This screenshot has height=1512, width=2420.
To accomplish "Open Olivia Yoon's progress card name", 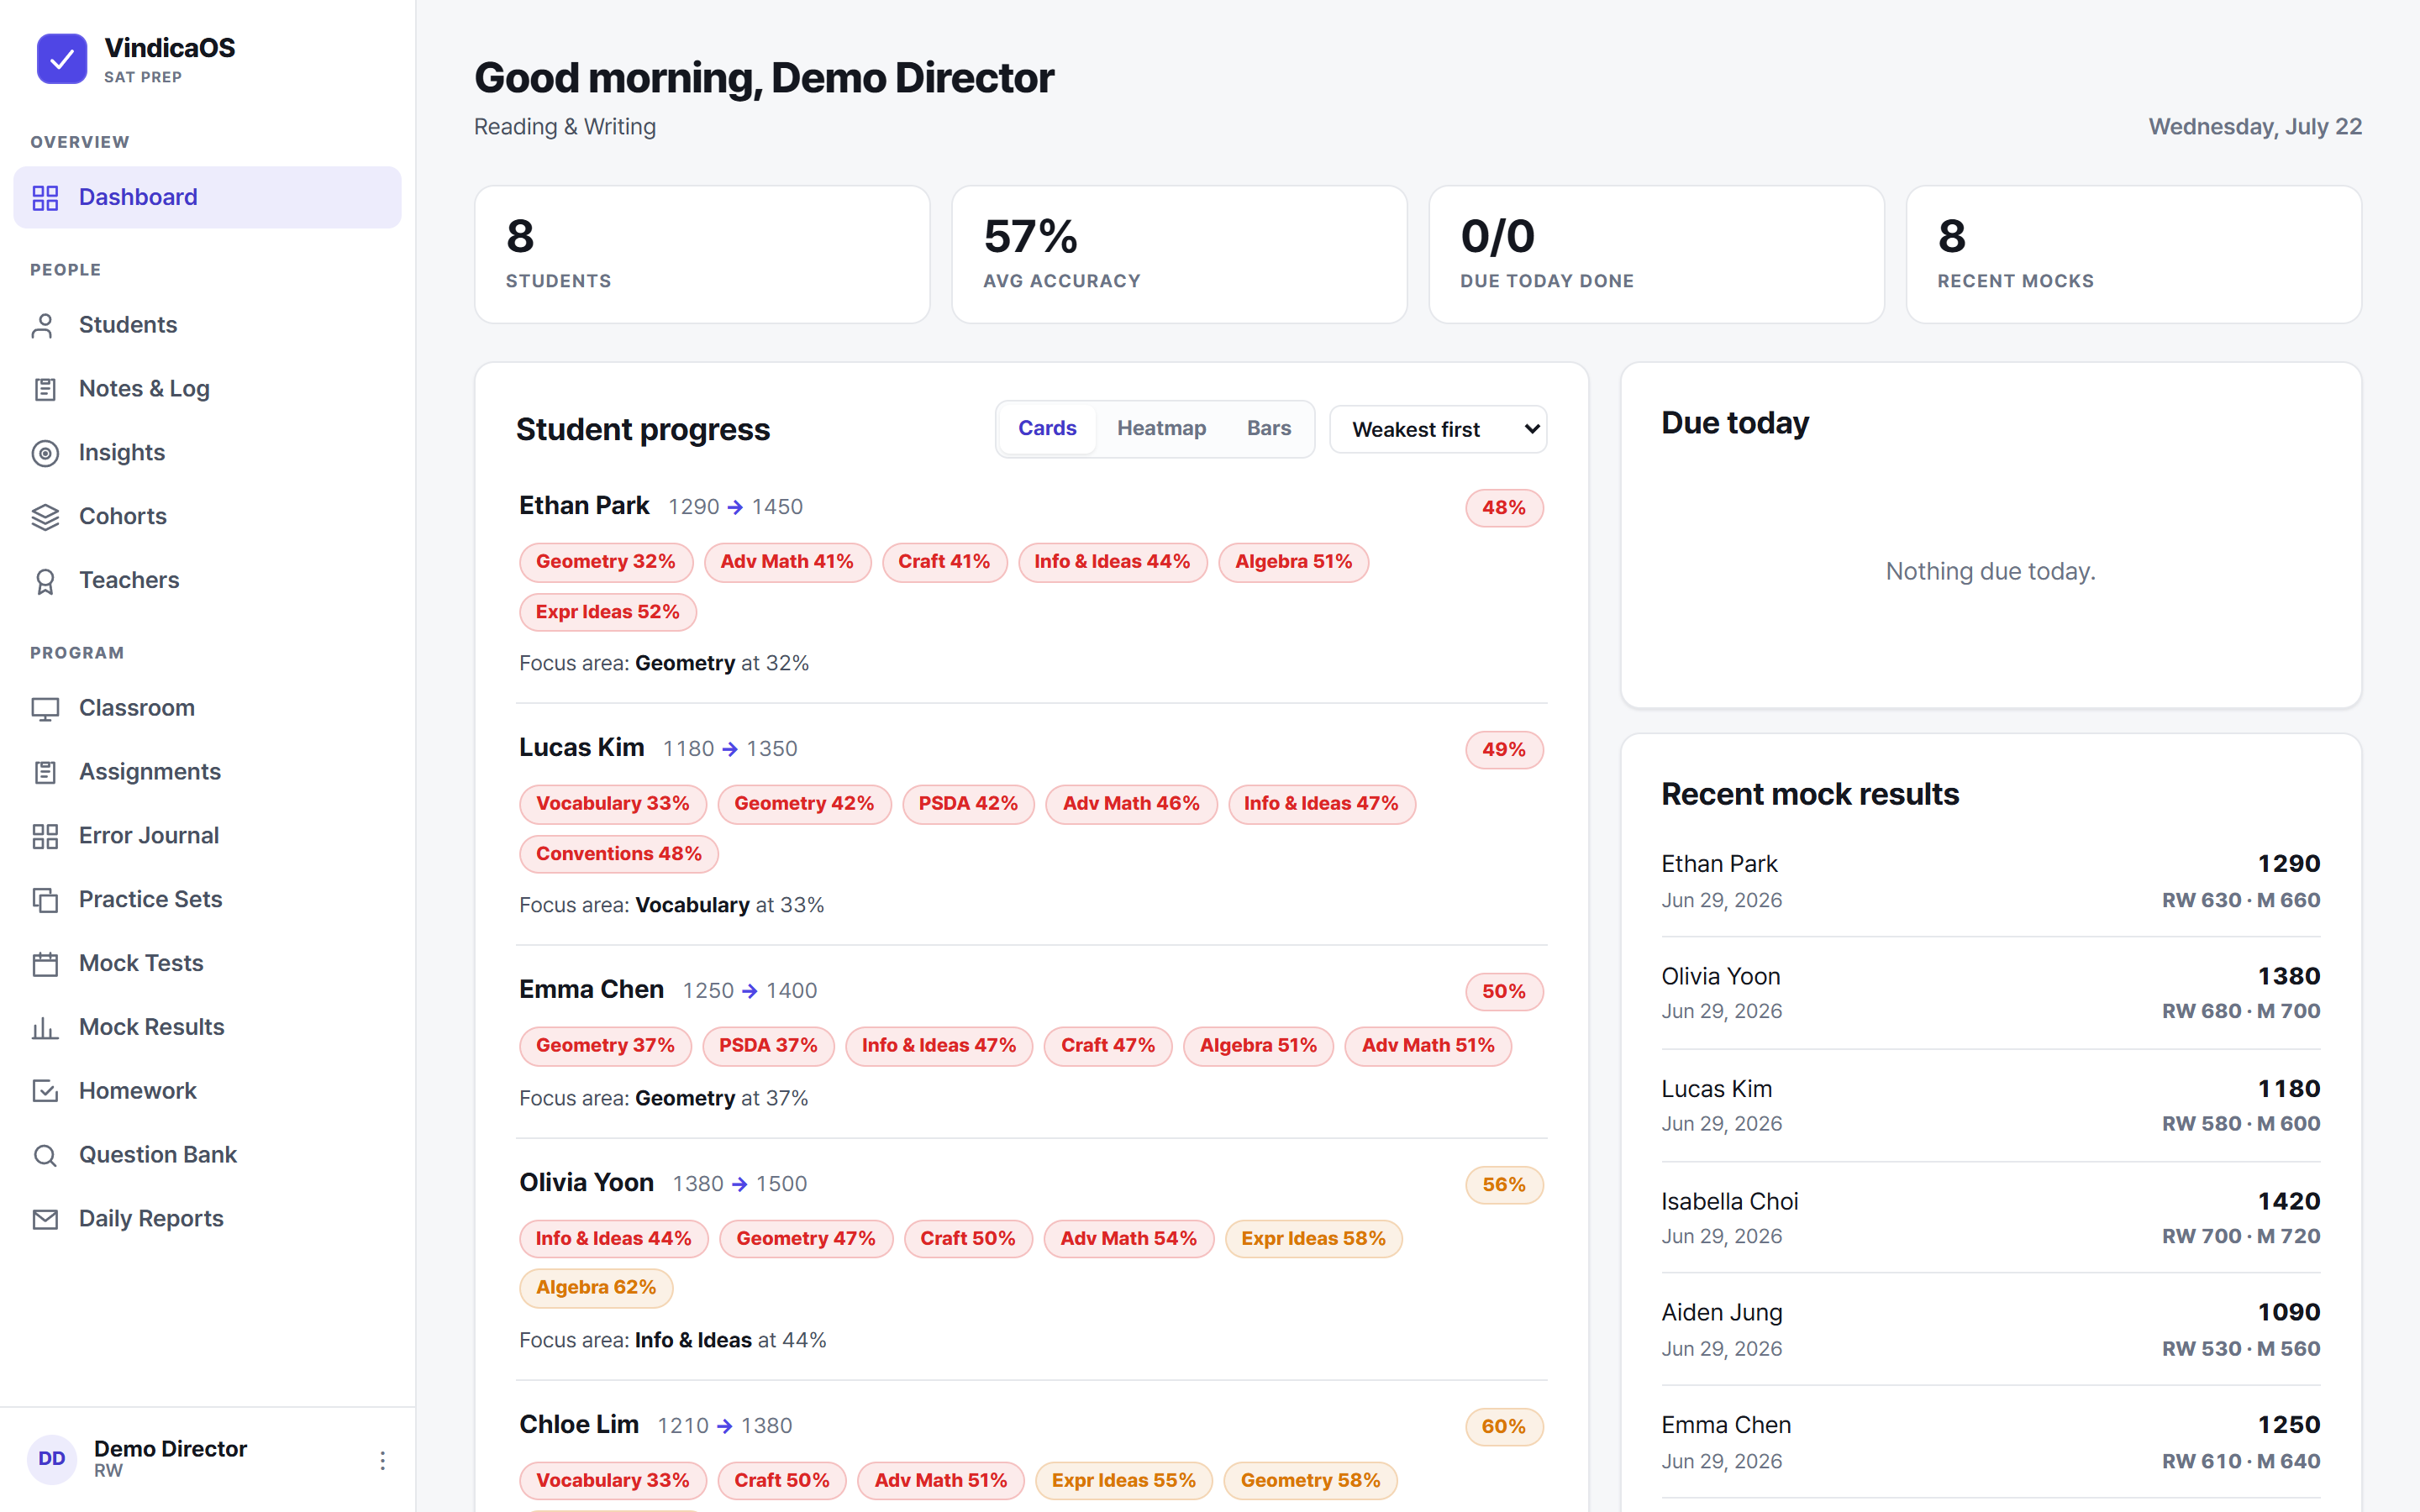I will pyautogui.click(x=586, y=1183).
